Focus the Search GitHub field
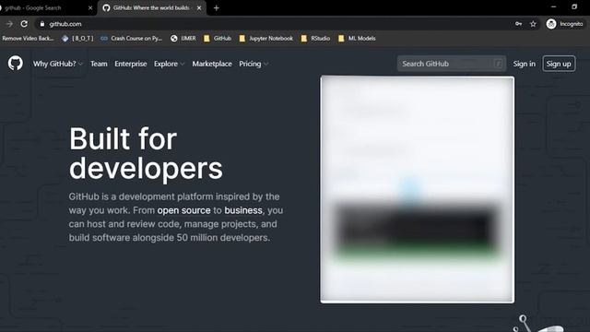The height and width of the screenshot is (332, 590). tap(451, 64)
